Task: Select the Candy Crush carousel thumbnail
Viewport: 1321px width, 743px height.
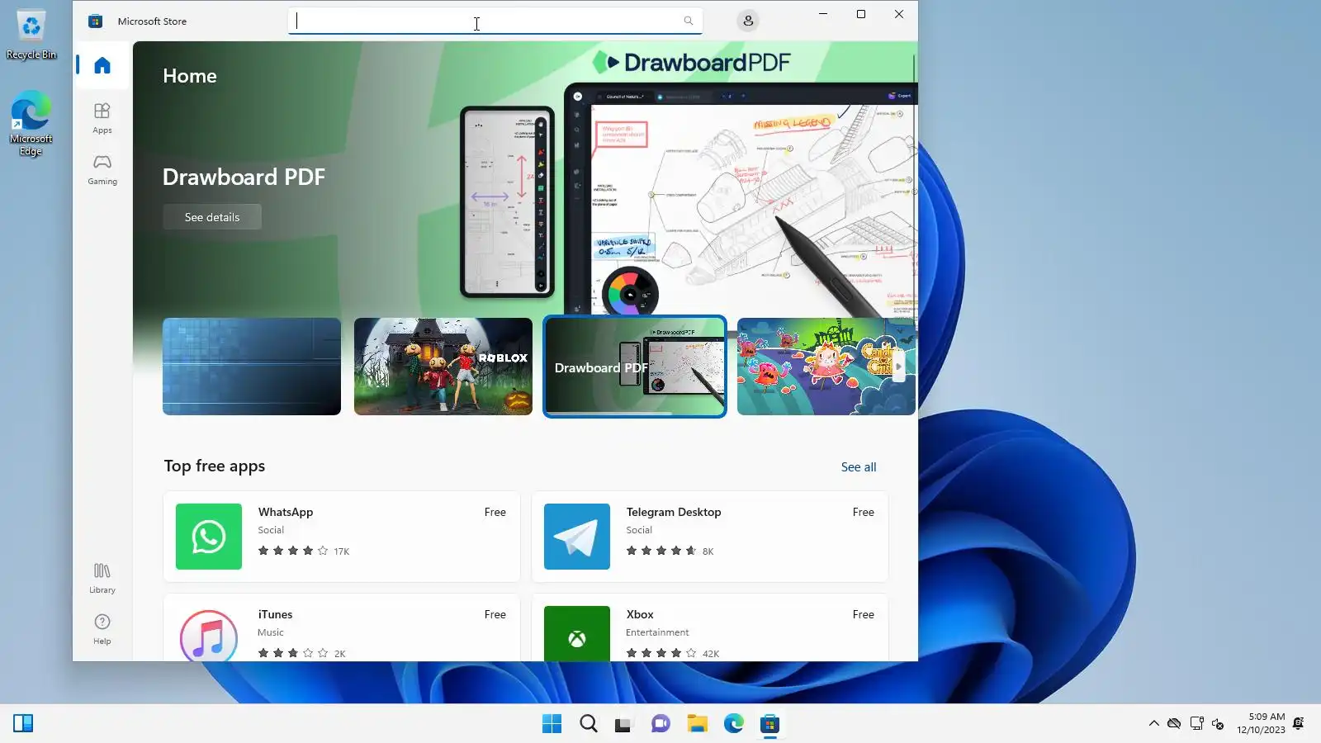Action: click(x=826, y=367)
